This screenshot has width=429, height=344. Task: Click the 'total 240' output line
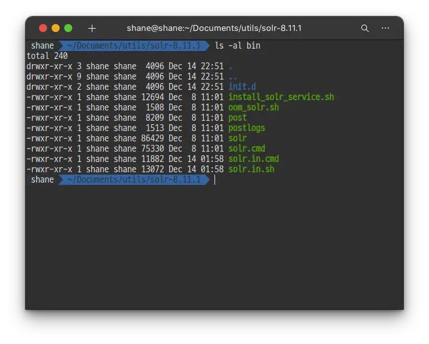tap(47, 56)
